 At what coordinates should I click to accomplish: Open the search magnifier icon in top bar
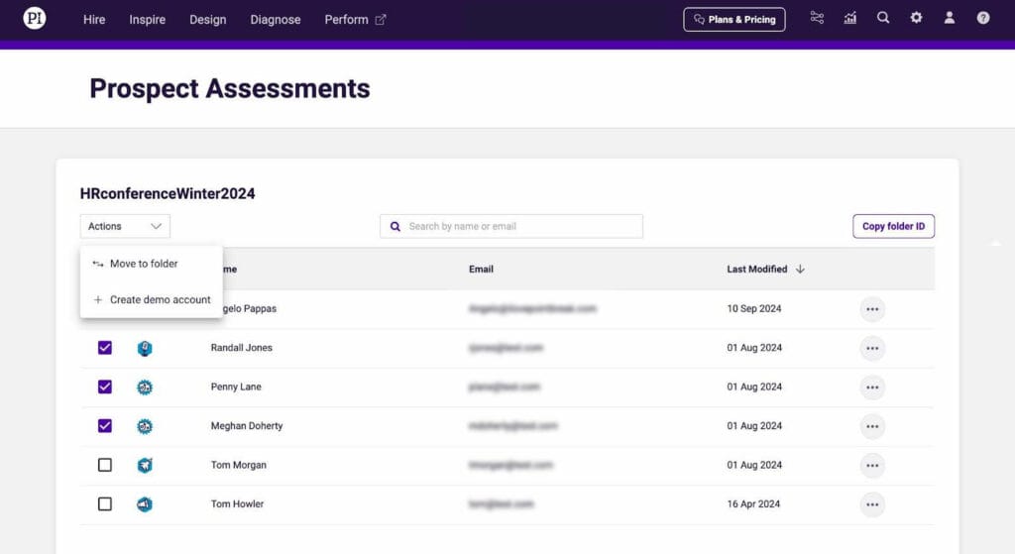[x=883, y=18]
